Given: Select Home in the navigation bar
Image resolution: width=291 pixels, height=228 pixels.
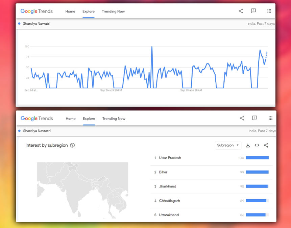Looking at the screenshot, I should (70, 11).
